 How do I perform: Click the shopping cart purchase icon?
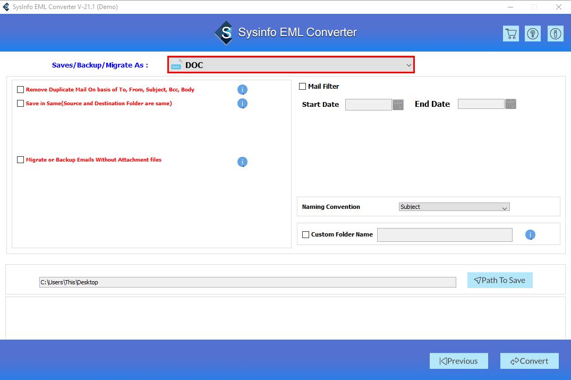pos(510,33)
